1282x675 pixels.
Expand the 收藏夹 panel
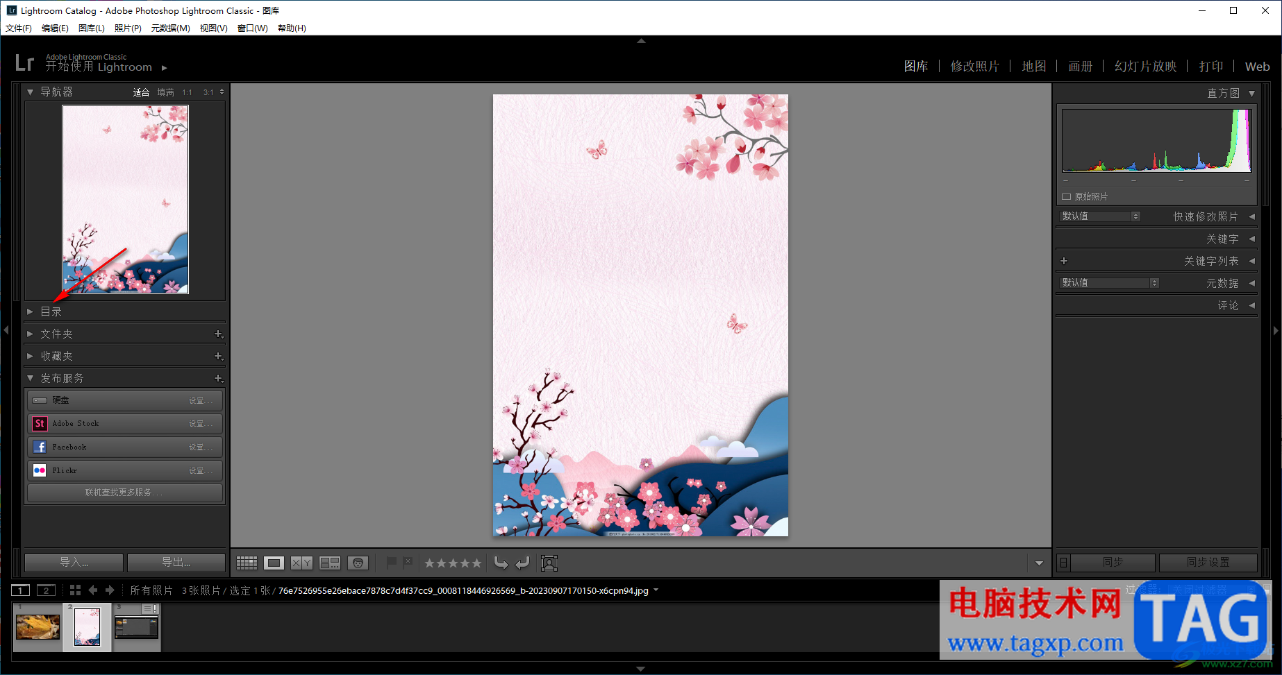pos(30,357)
